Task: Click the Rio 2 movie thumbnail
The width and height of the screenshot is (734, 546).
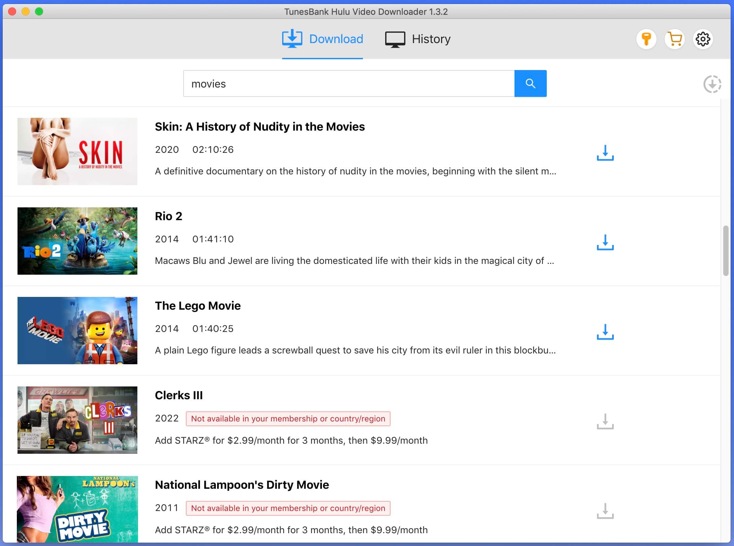Action: 77,241
